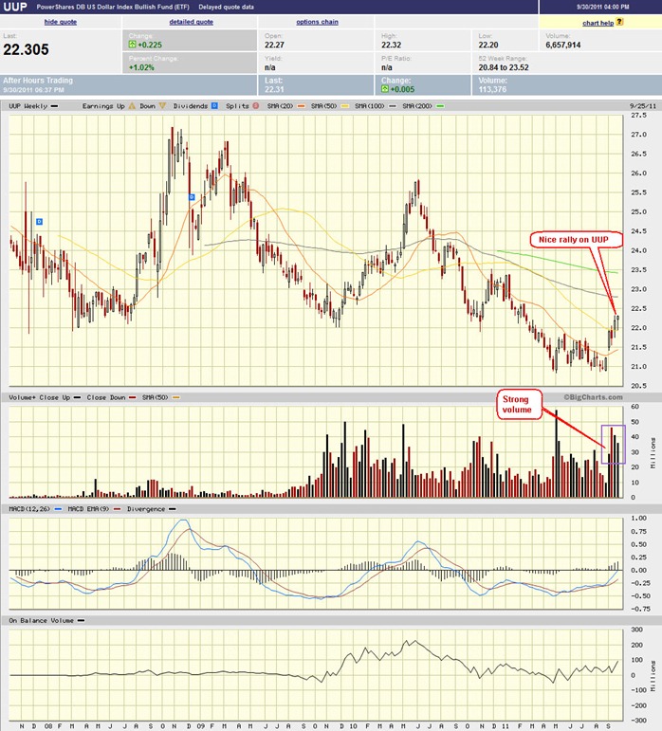Click the 09 year label on time axis
Image resolution: width=662 pixels, height=731 pixels.
200,726
